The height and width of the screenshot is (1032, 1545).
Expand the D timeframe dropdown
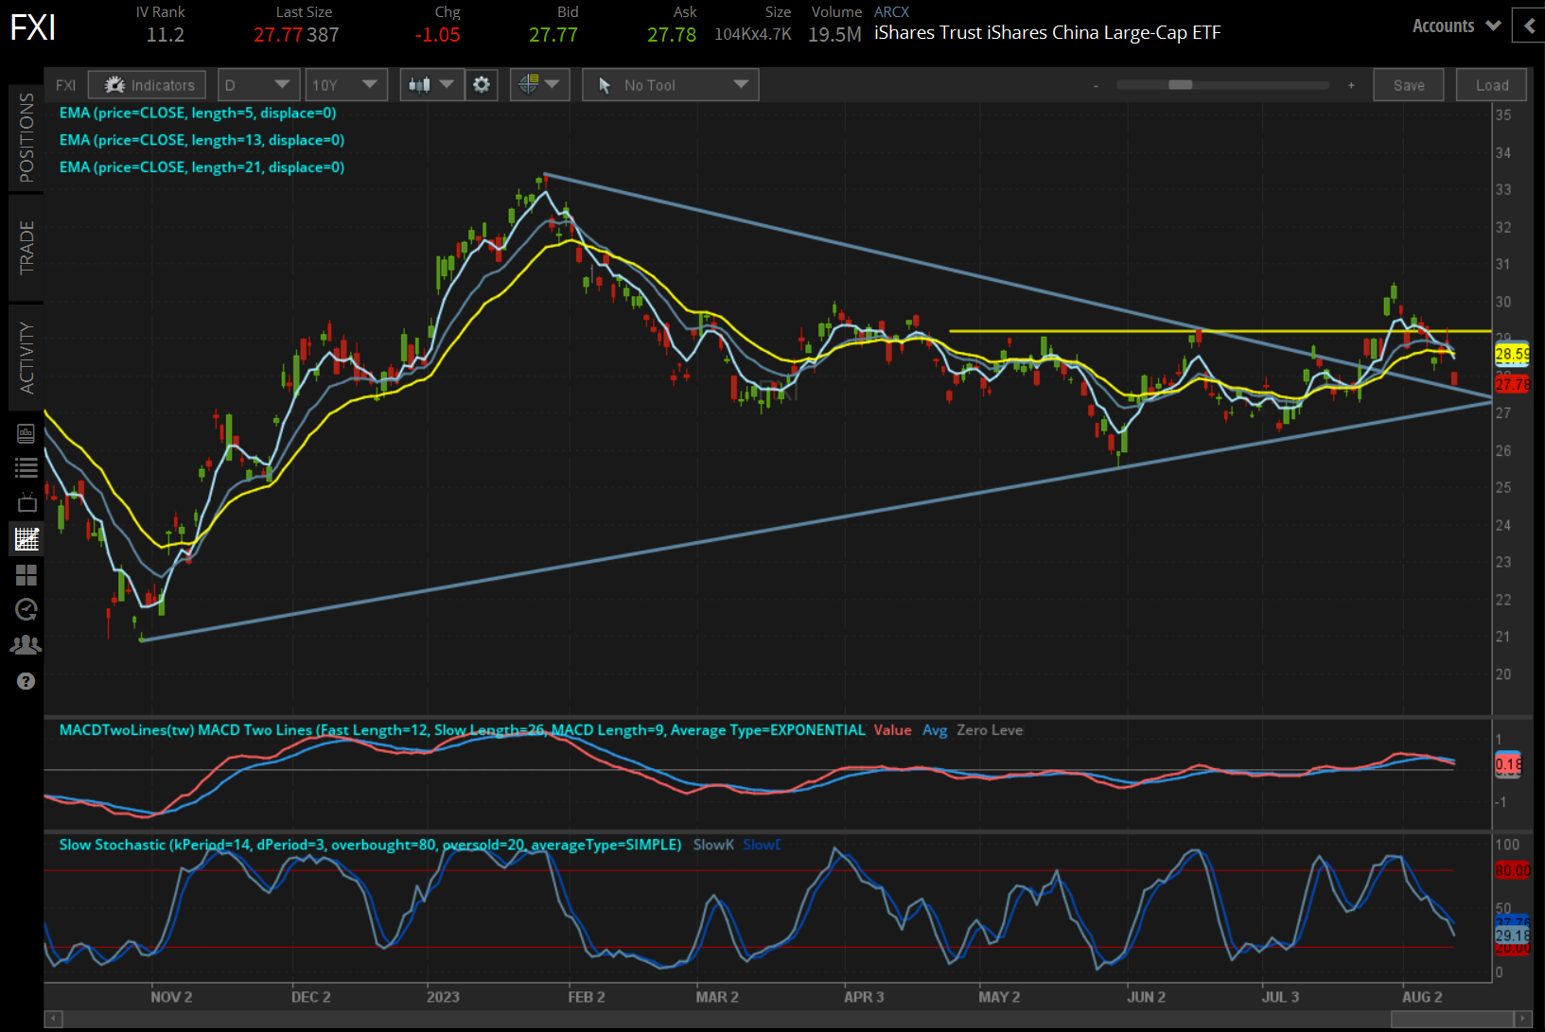pos(258,85)
